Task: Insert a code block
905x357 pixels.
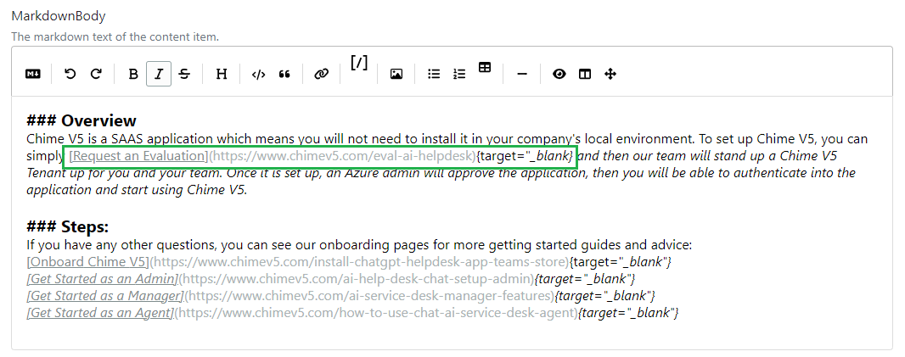Action: (x=258, y=74)
